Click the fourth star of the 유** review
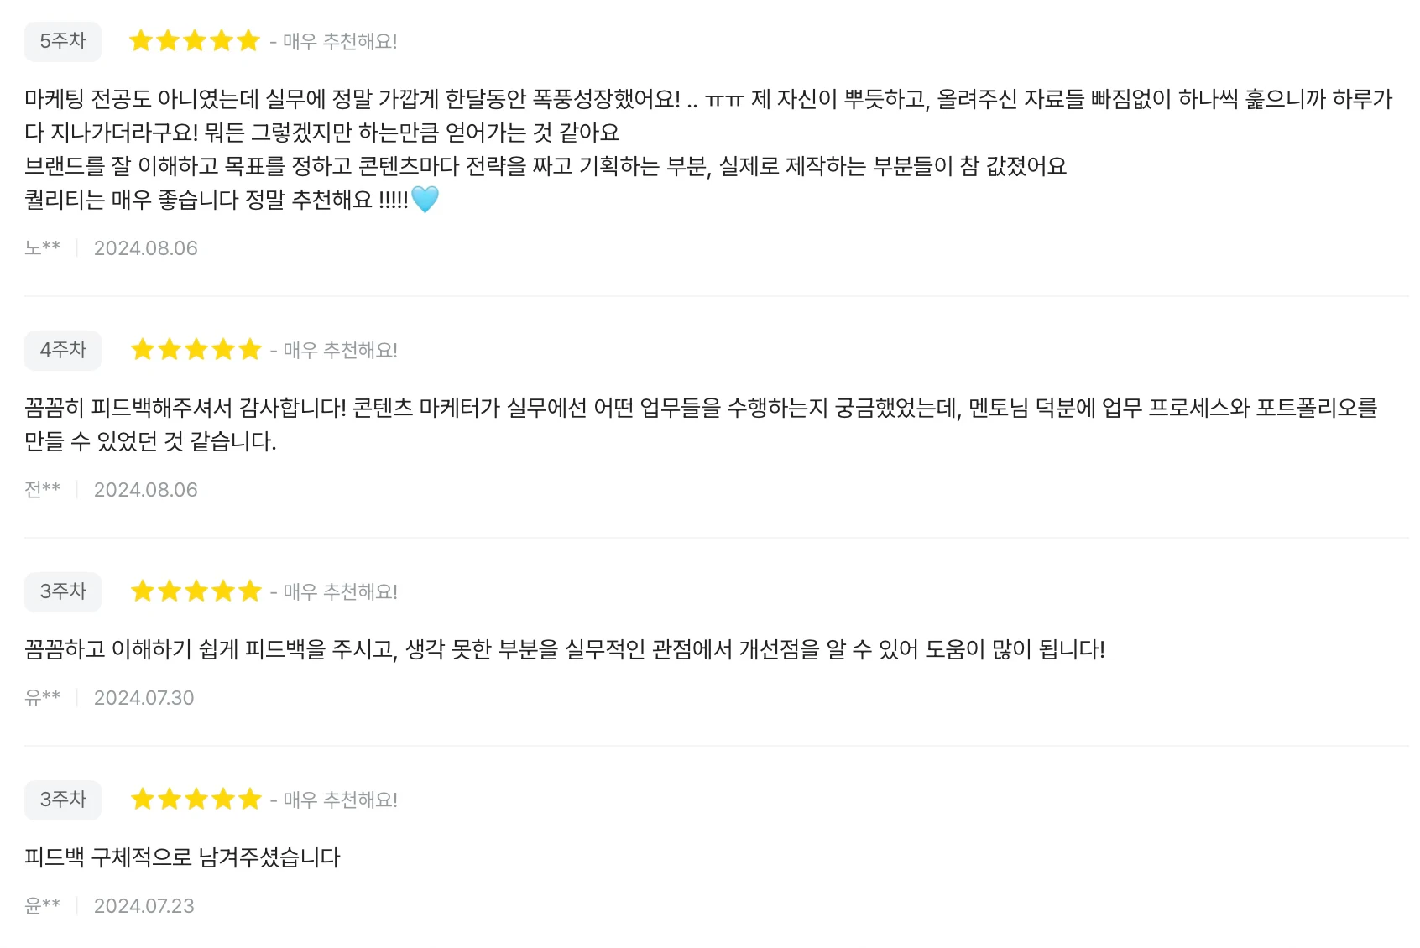1420x948 pixels. (x=223, y=591)
